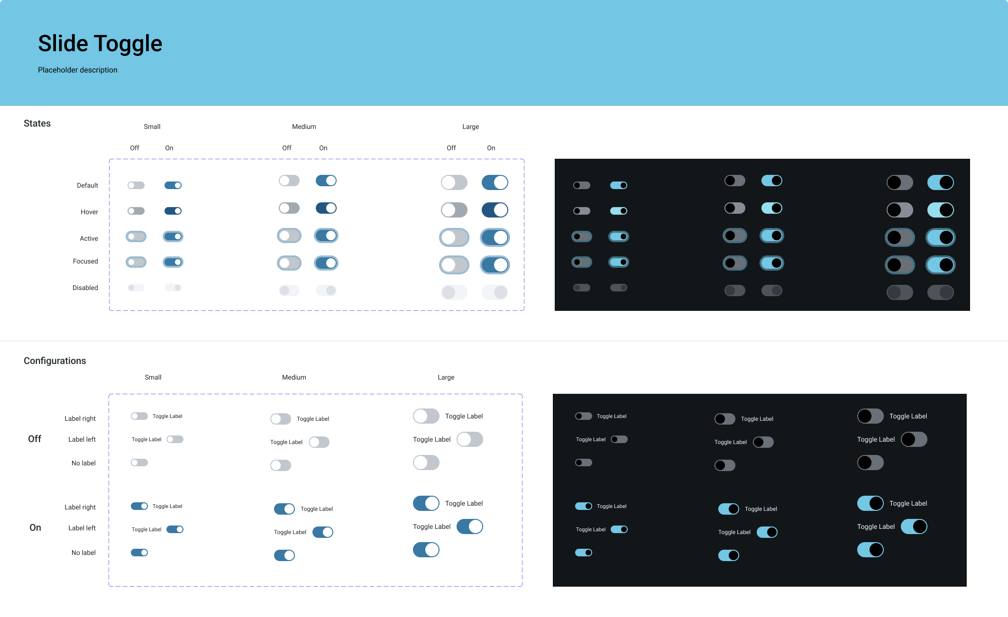Click the small Disabled Off toggle, light theme

(x=136, y=288)
